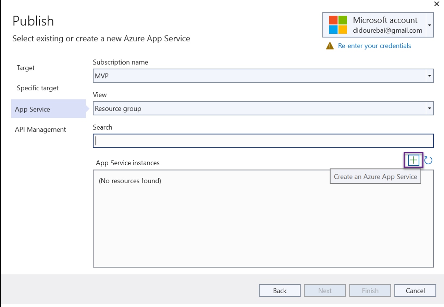
Task: Refresh the App Service instances list
Action: point(428,160)
